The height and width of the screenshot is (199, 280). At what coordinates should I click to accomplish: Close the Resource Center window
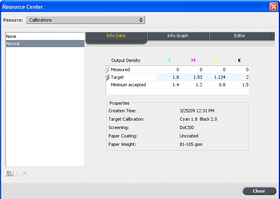pos(273,7)
